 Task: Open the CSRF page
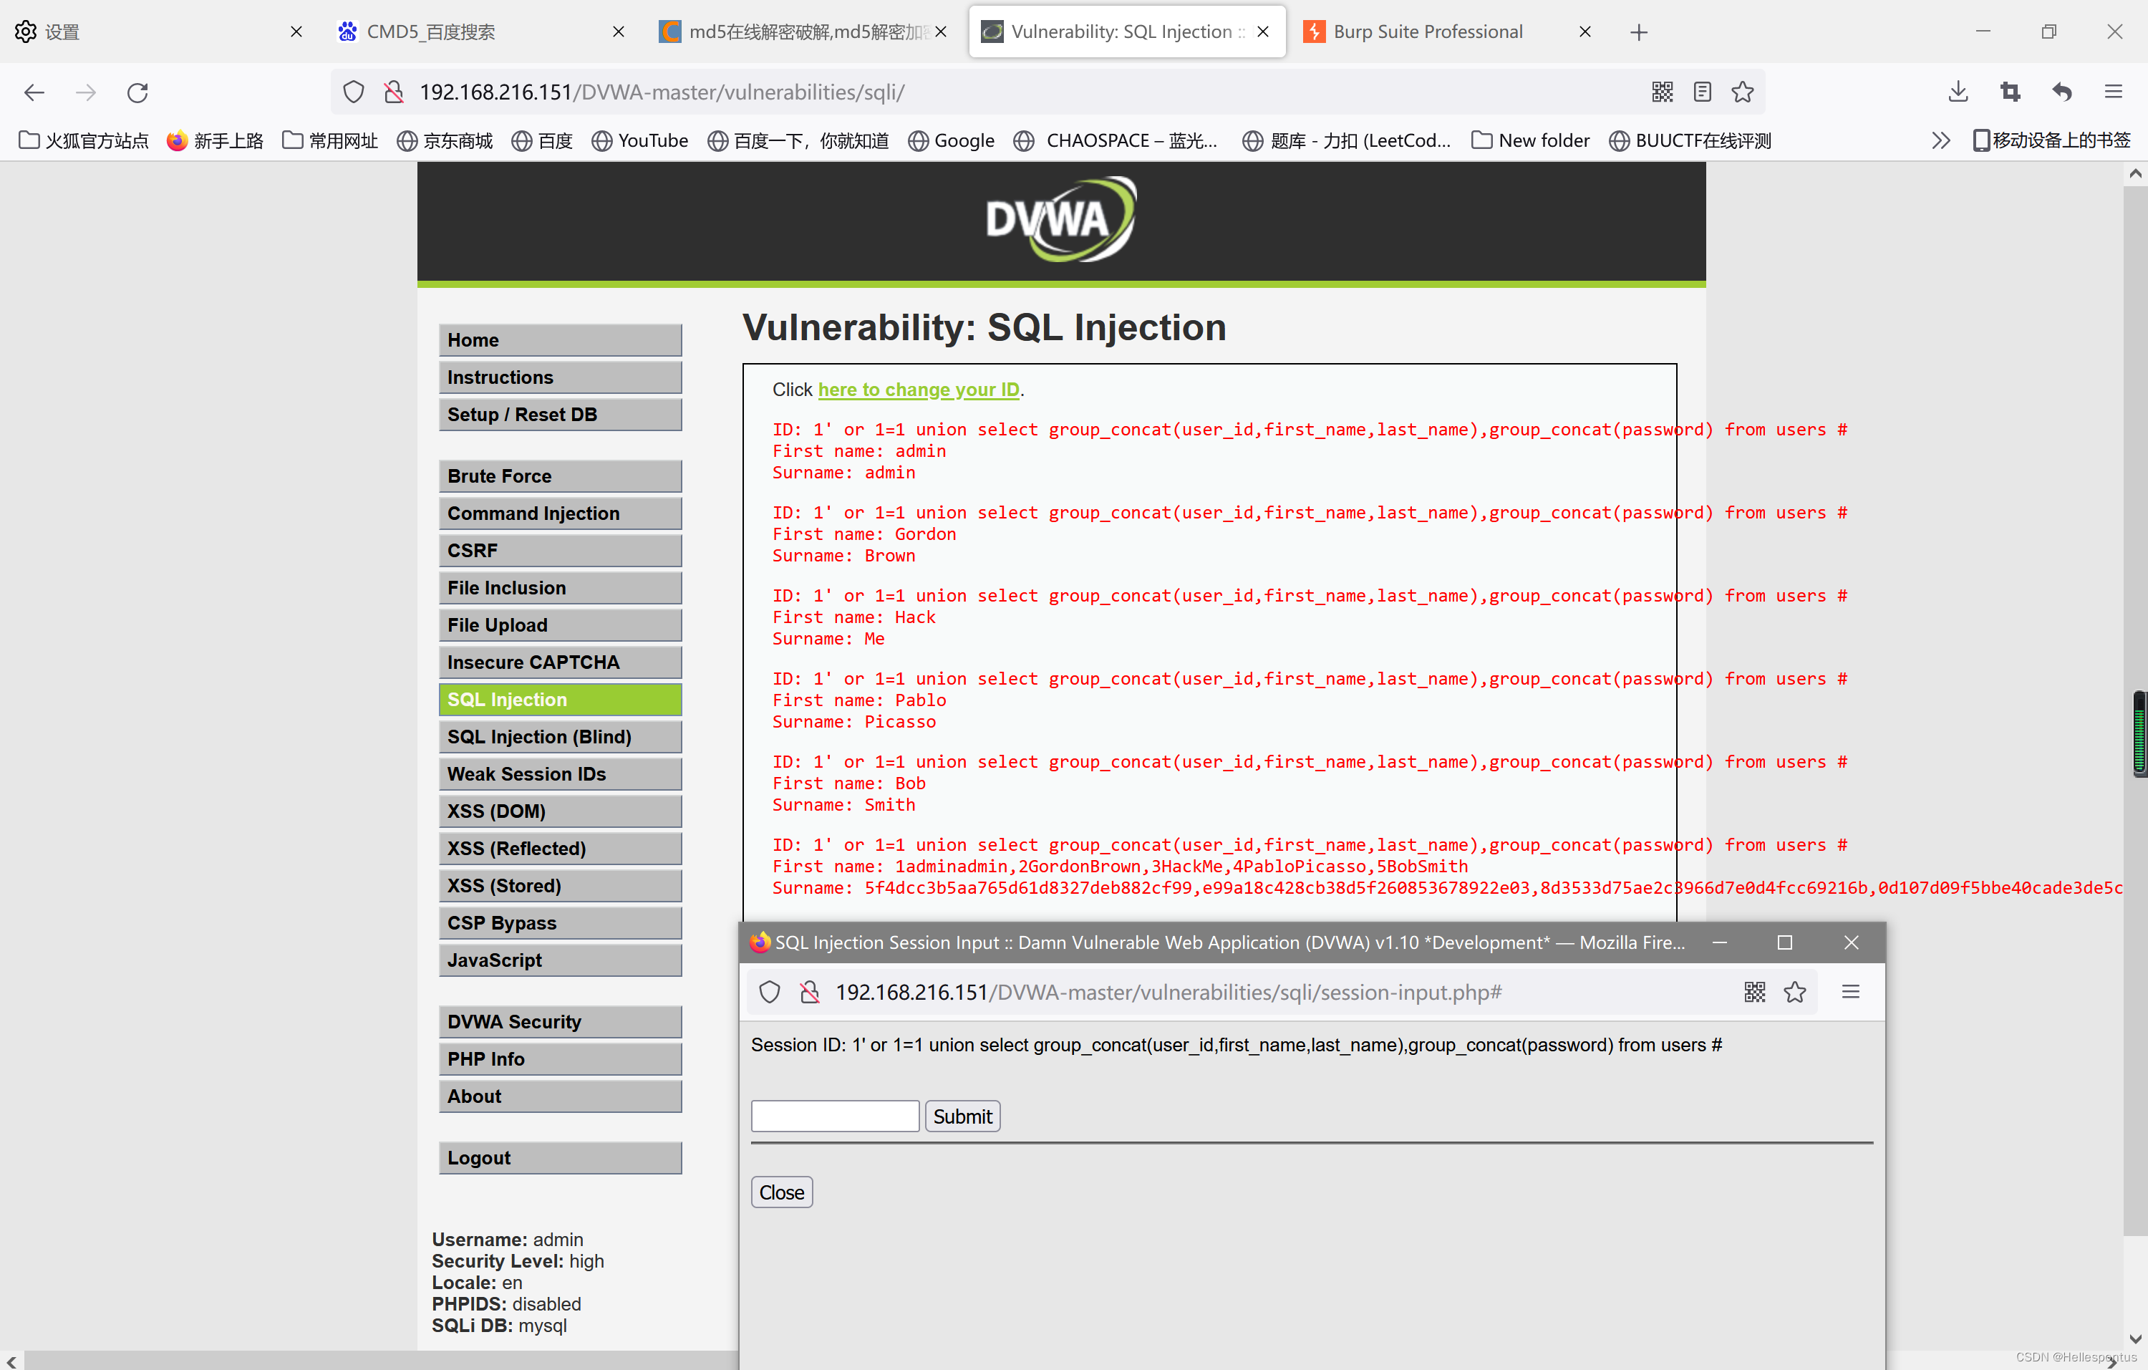560,550
